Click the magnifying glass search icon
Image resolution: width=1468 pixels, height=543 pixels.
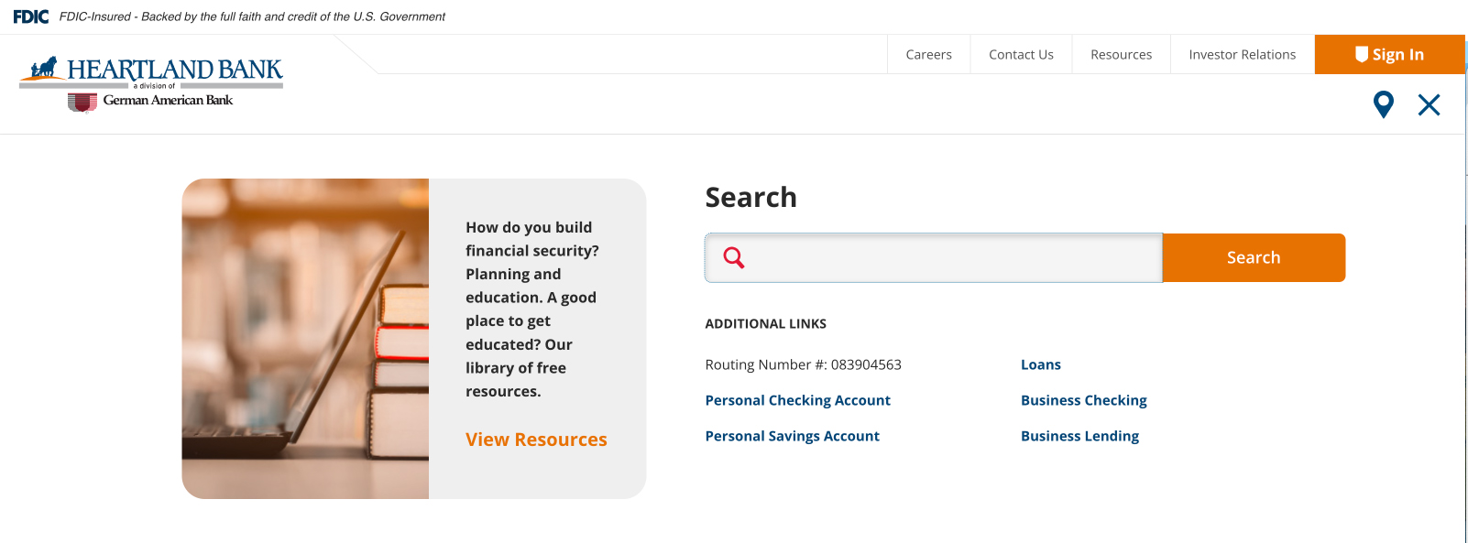[734, 257]
